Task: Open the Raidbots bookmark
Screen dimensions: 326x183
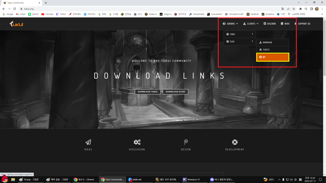Action: [253, 14]
